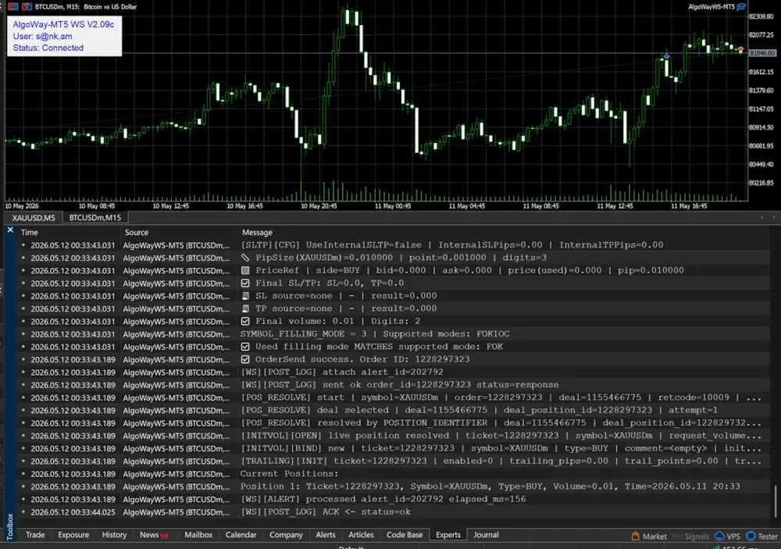This screenshot has height=549, width=781.
Task: Click the red arrow marker at last candle
Action: pyautogui.click(x=740, y=50)
